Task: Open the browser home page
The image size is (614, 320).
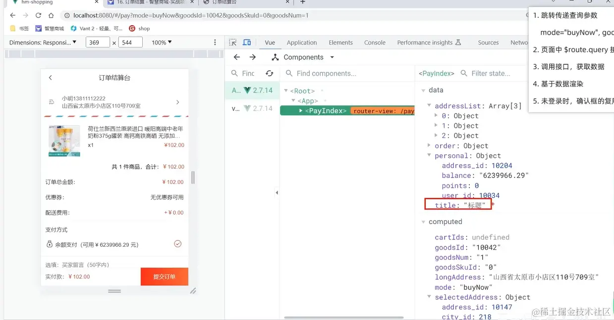Action: coord(51,15)
